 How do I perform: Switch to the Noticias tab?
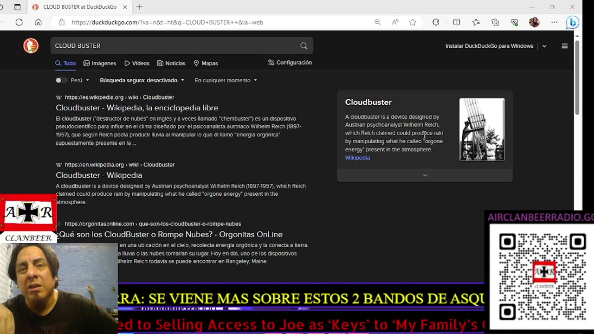[171, 63]
